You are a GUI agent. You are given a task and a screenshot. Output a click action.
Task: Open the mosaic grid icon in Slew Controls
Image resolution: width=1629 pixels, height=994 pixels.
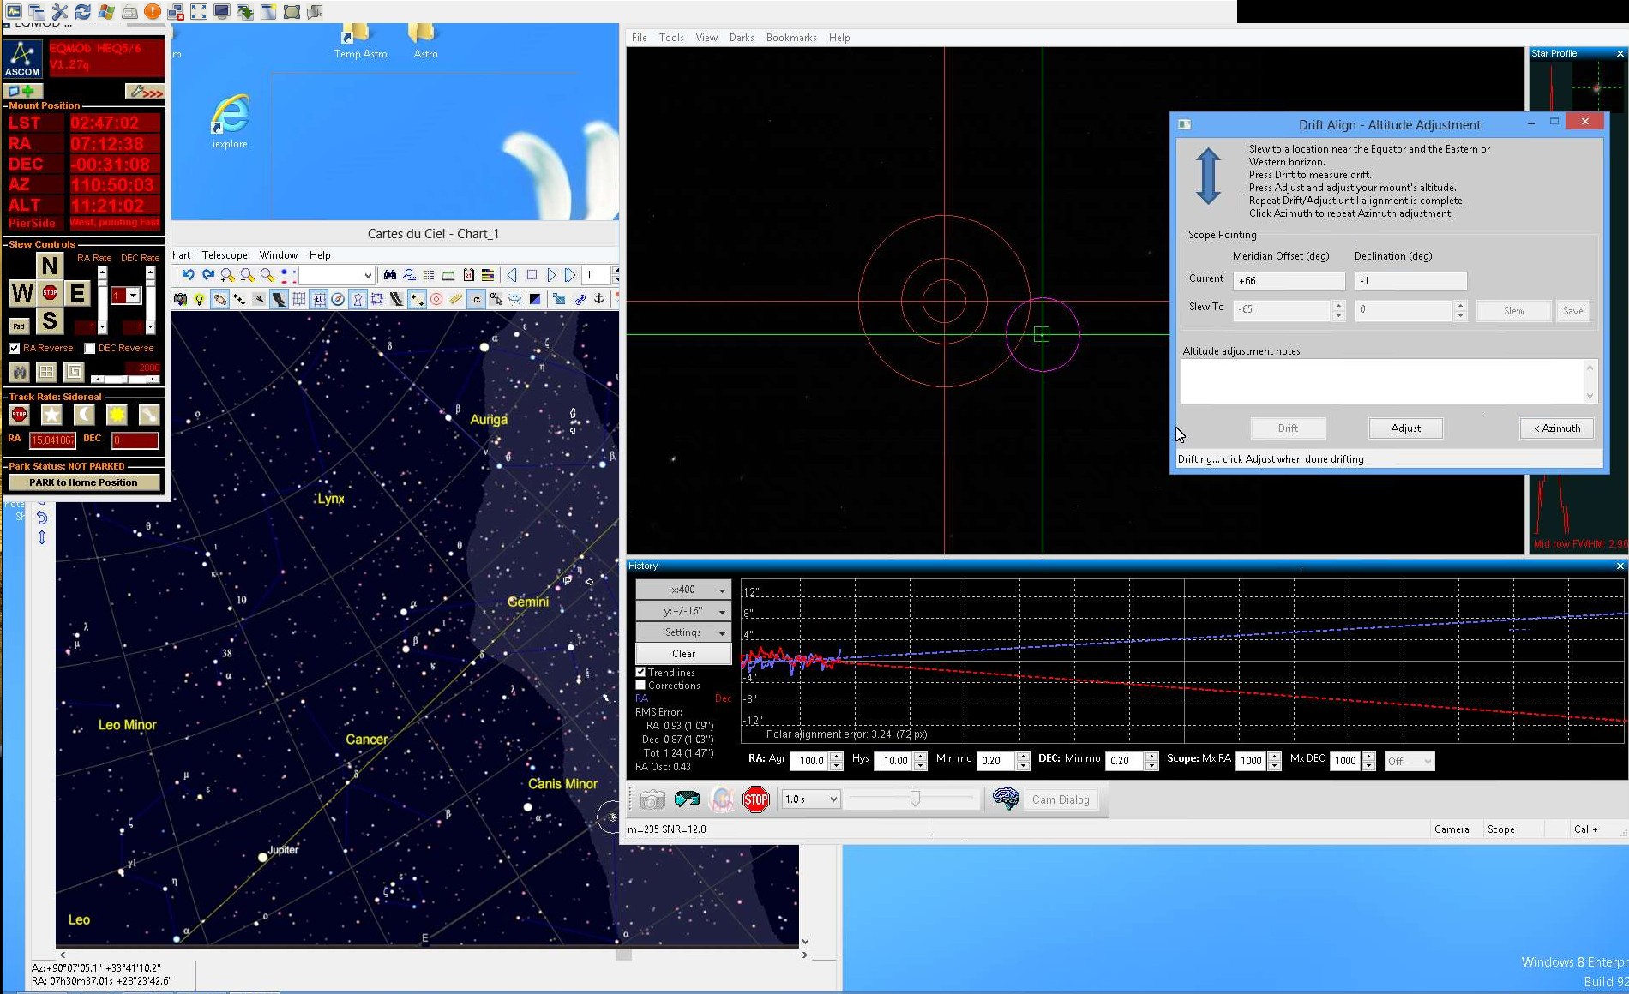(47, 372)
